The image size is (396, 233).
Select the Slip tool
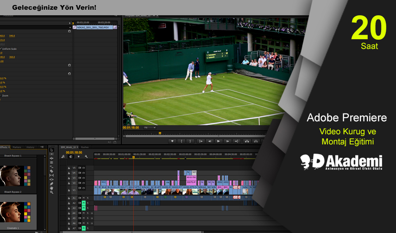pos(51,175)
